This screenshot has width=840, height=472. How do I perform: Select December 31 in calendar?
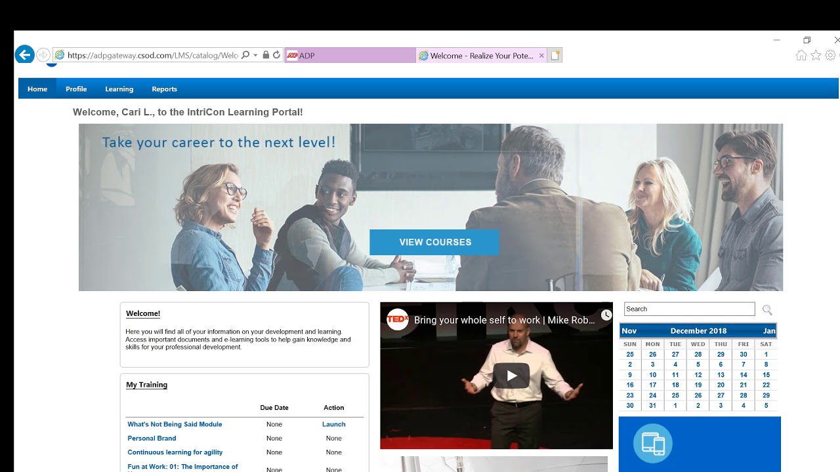(652, 406)
